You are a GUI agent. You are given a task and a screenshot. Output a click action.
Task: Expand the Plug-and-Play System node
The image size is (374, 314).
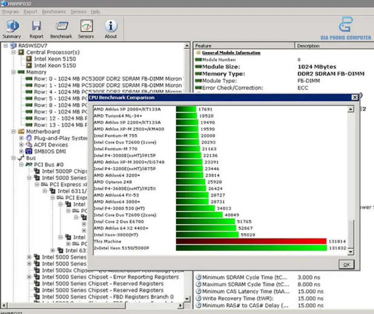click(21, 138)
